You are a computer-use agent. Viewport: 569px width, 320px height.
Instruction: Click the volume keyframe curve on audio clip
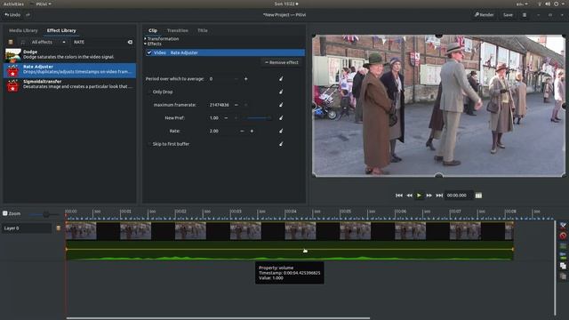pos(289,249)
